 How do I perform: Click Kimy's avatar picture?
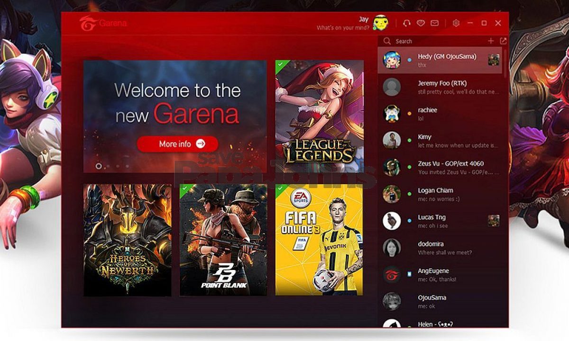(x=392, y=141)
